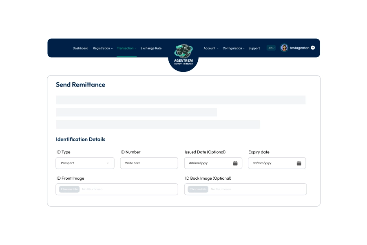The height and width of the screenshot is (245, 367).
Task: Expand the Account menu
Action: [x=211, y=48]
